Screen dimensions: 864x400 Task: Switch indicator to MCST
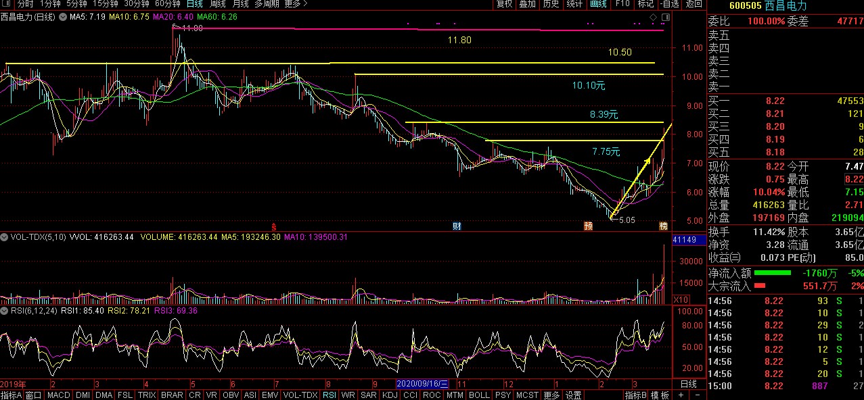coord(527,395)
